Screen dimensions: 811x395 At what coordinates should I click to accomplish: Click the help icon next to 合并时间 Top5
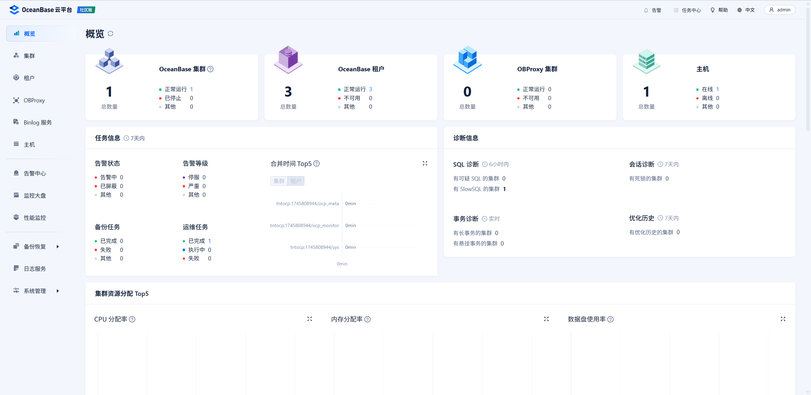tap(316, 163)
